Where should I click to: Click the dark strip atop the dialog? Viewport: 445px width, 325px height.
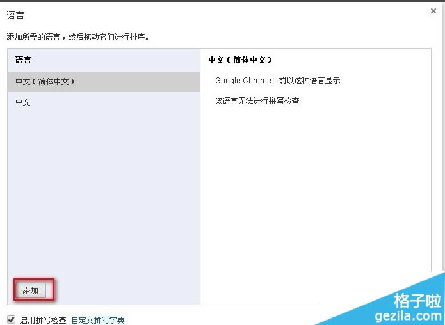coord(223,1)
